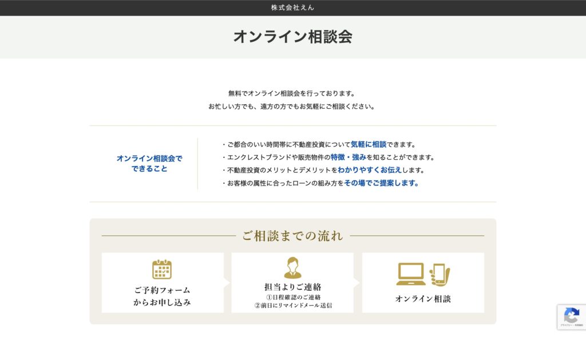Open the reCAPTCHA privacy and terms link
The width and height of the screenshot is (586, 340).
click(571, 326)
